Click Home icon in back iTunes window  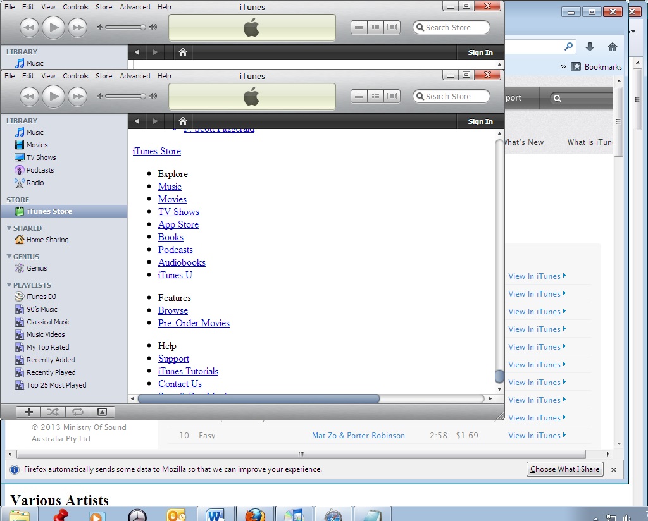point(183,52)
